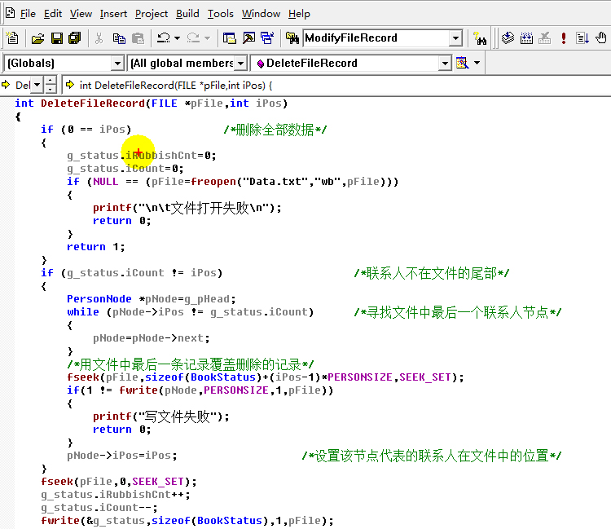The height and width of the screenshot is (529, 611).
Task: Click the Stop Build icon
Action: coord(545,37)
